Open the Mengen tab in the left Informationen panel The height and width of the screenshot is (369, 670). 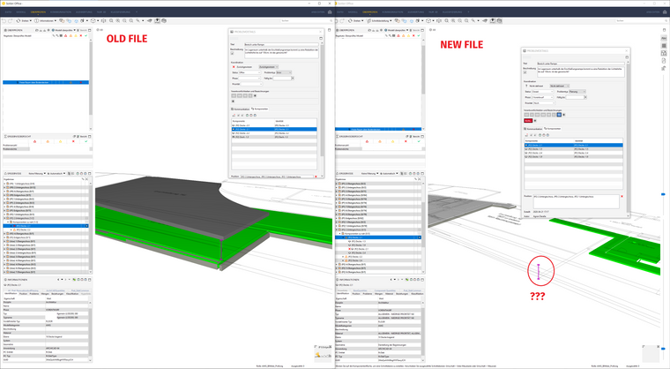[45, 294]
